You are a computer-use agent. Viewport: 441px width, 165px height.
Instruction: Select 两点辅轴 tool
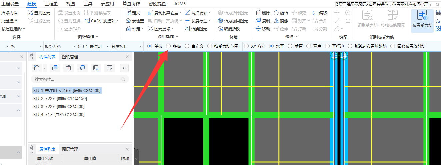click(x=198, y=13)
